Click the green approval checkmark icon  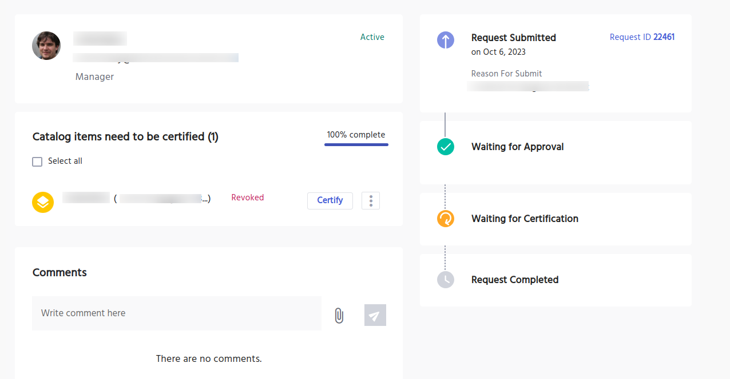[446, 147]
